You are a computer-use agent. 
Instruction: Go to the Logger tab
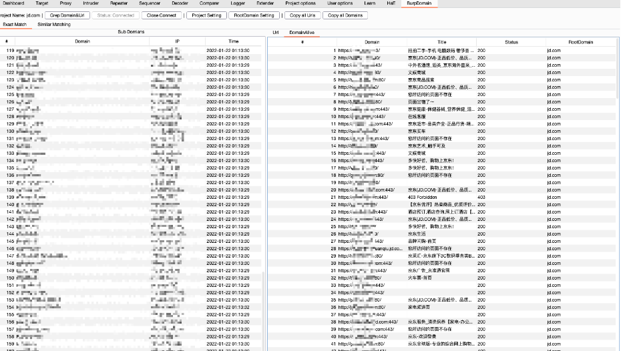point(237,3)
